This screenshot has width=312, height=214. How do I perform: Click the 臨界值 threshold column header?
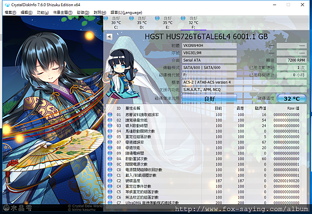coord(261,108)
